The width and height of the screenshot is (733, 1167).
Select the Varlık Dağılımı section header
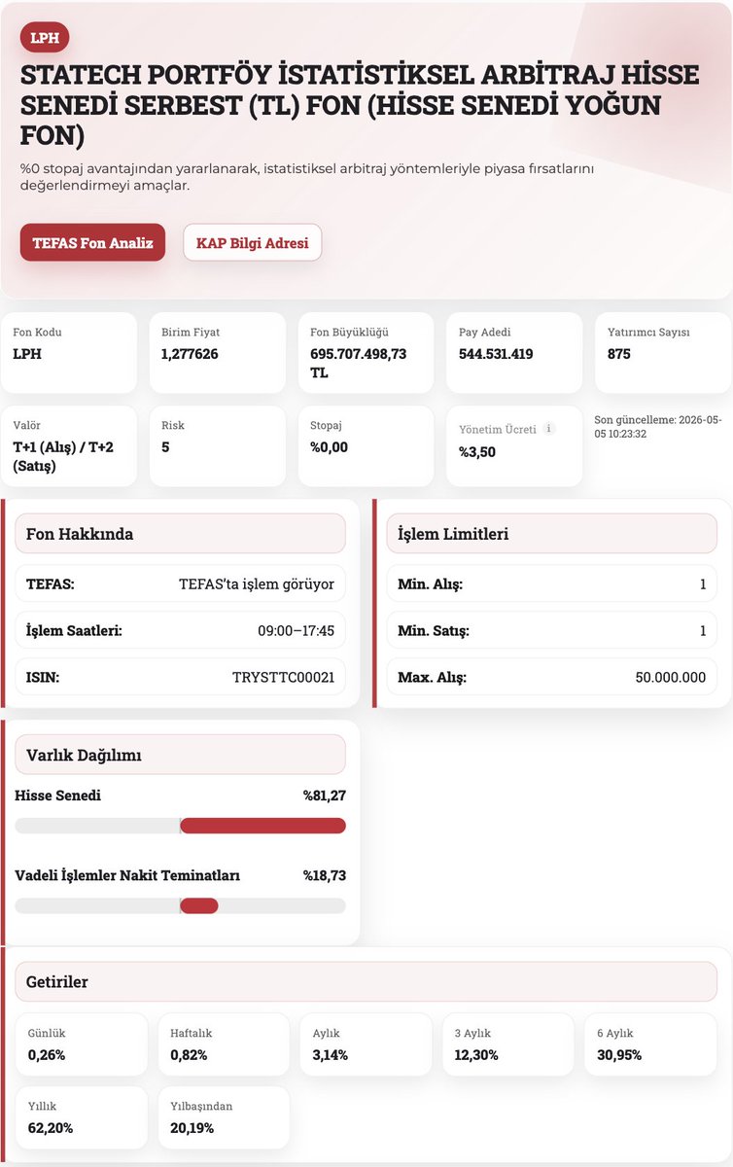[x=180, y=755]
